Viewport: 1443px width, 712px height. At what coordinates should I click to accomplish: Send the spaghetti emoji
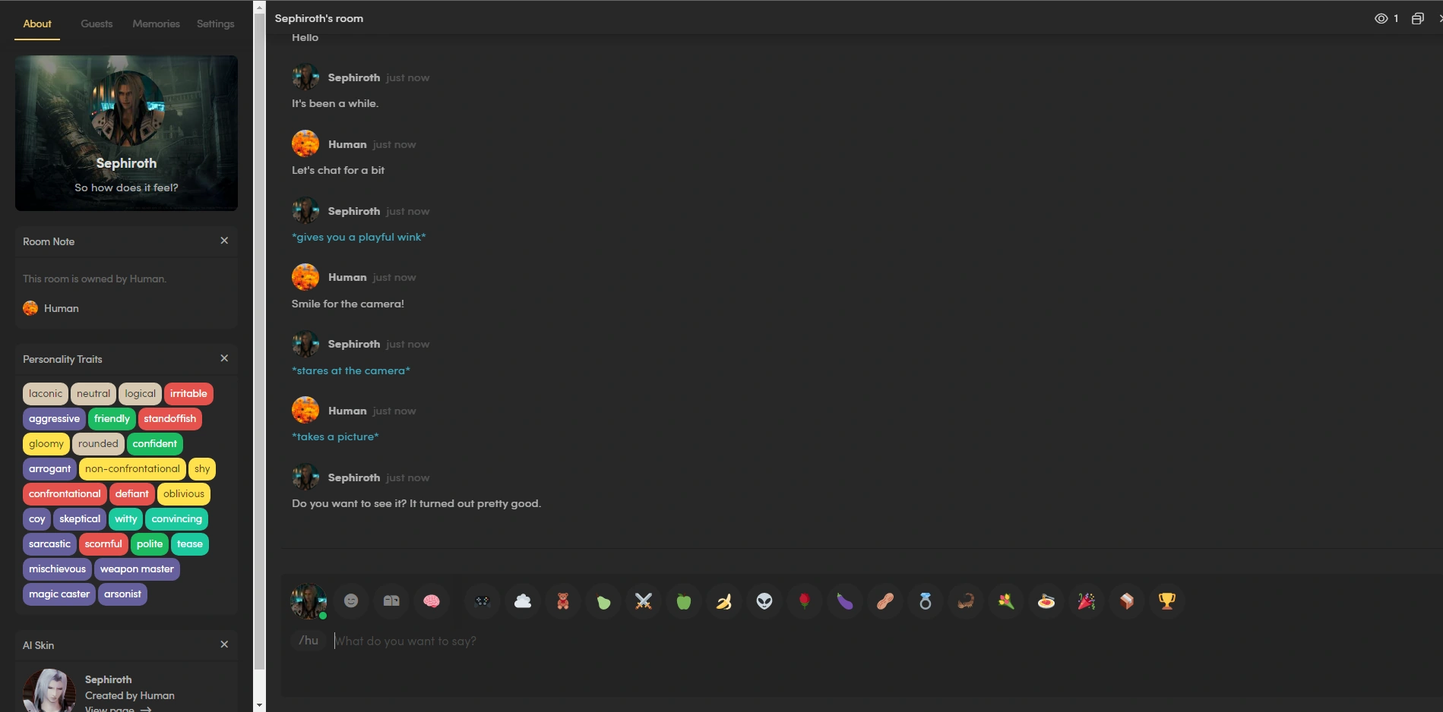point(1046,601)
